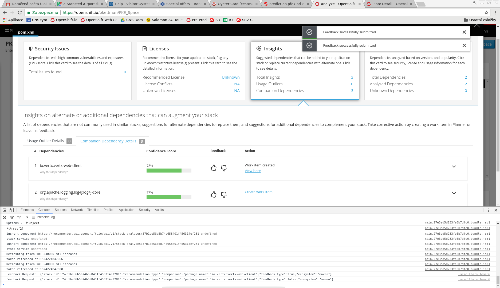
Task: Select Create work item for log4j-core
Action: click(258, 192)
